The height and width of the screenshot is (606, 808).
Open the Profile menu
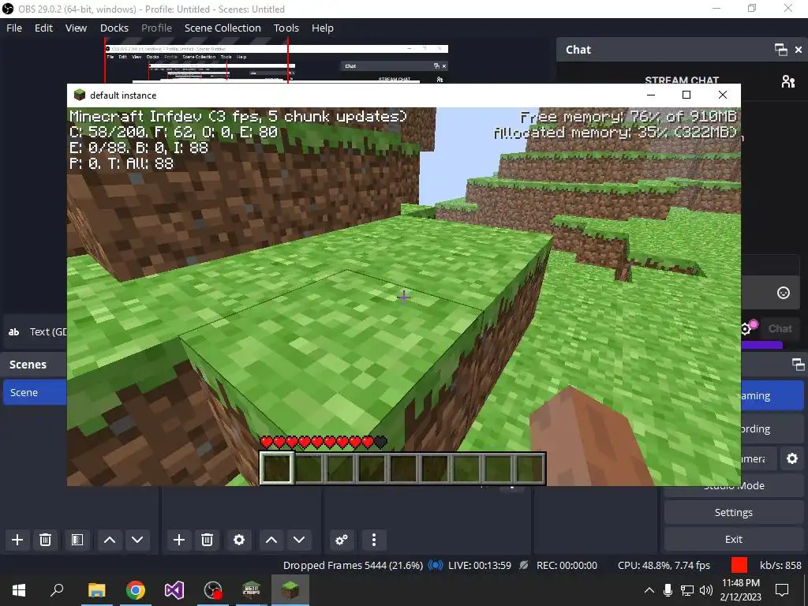pyautogui.click(x=157, y=28)
